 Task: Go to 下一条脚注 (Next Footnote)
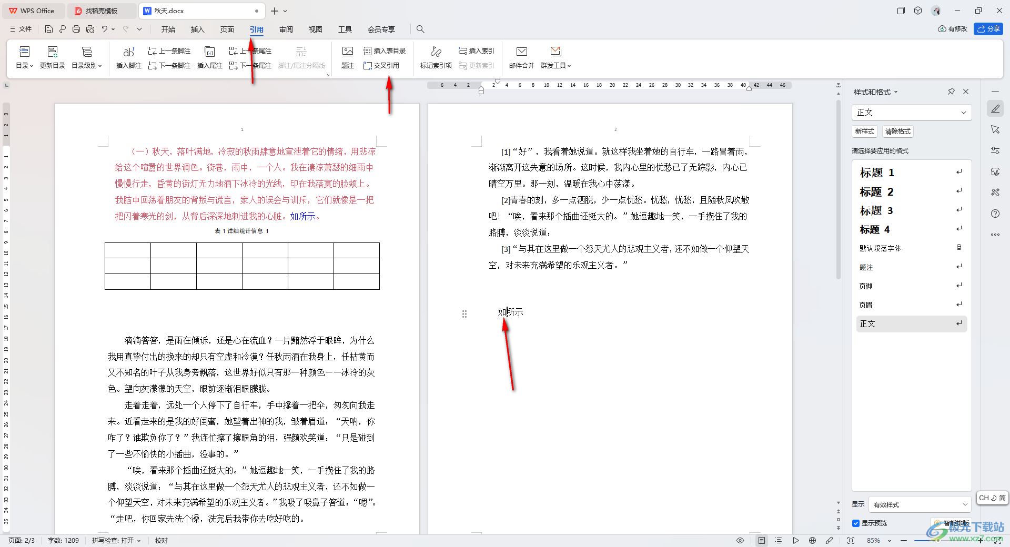169,66
